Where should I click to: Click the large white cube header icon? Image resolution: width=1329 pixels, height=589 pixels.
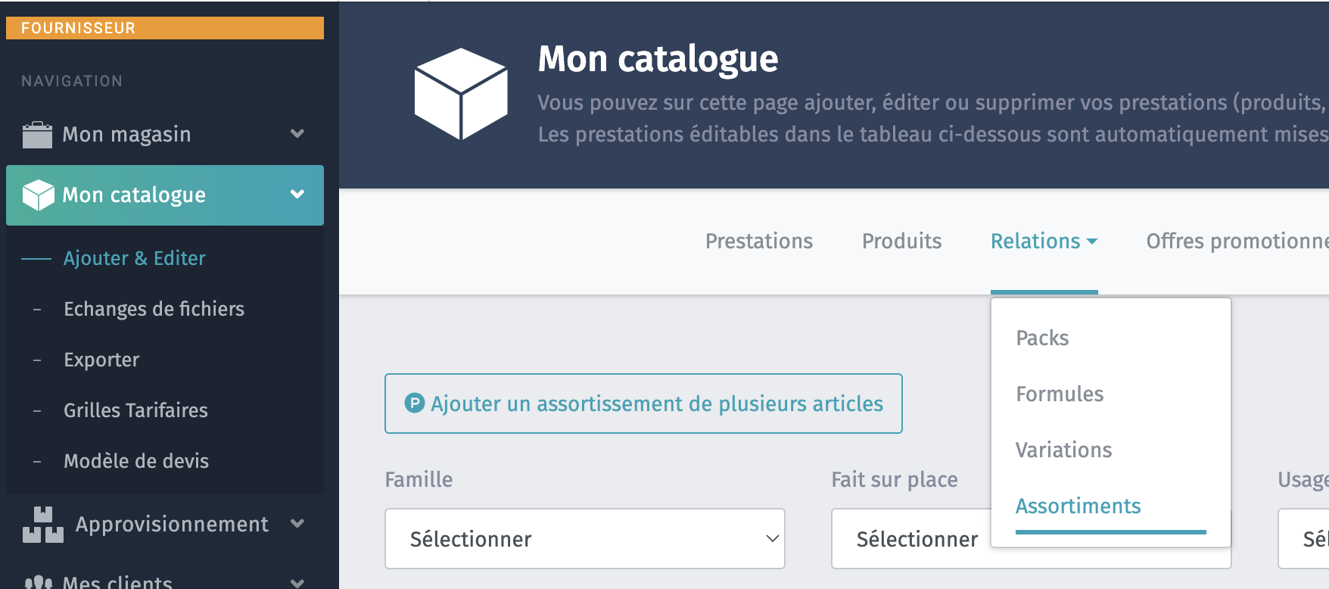coord(461,94)
